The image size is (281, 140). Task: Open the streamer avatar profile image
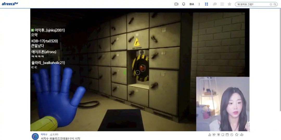coord(35,136)
